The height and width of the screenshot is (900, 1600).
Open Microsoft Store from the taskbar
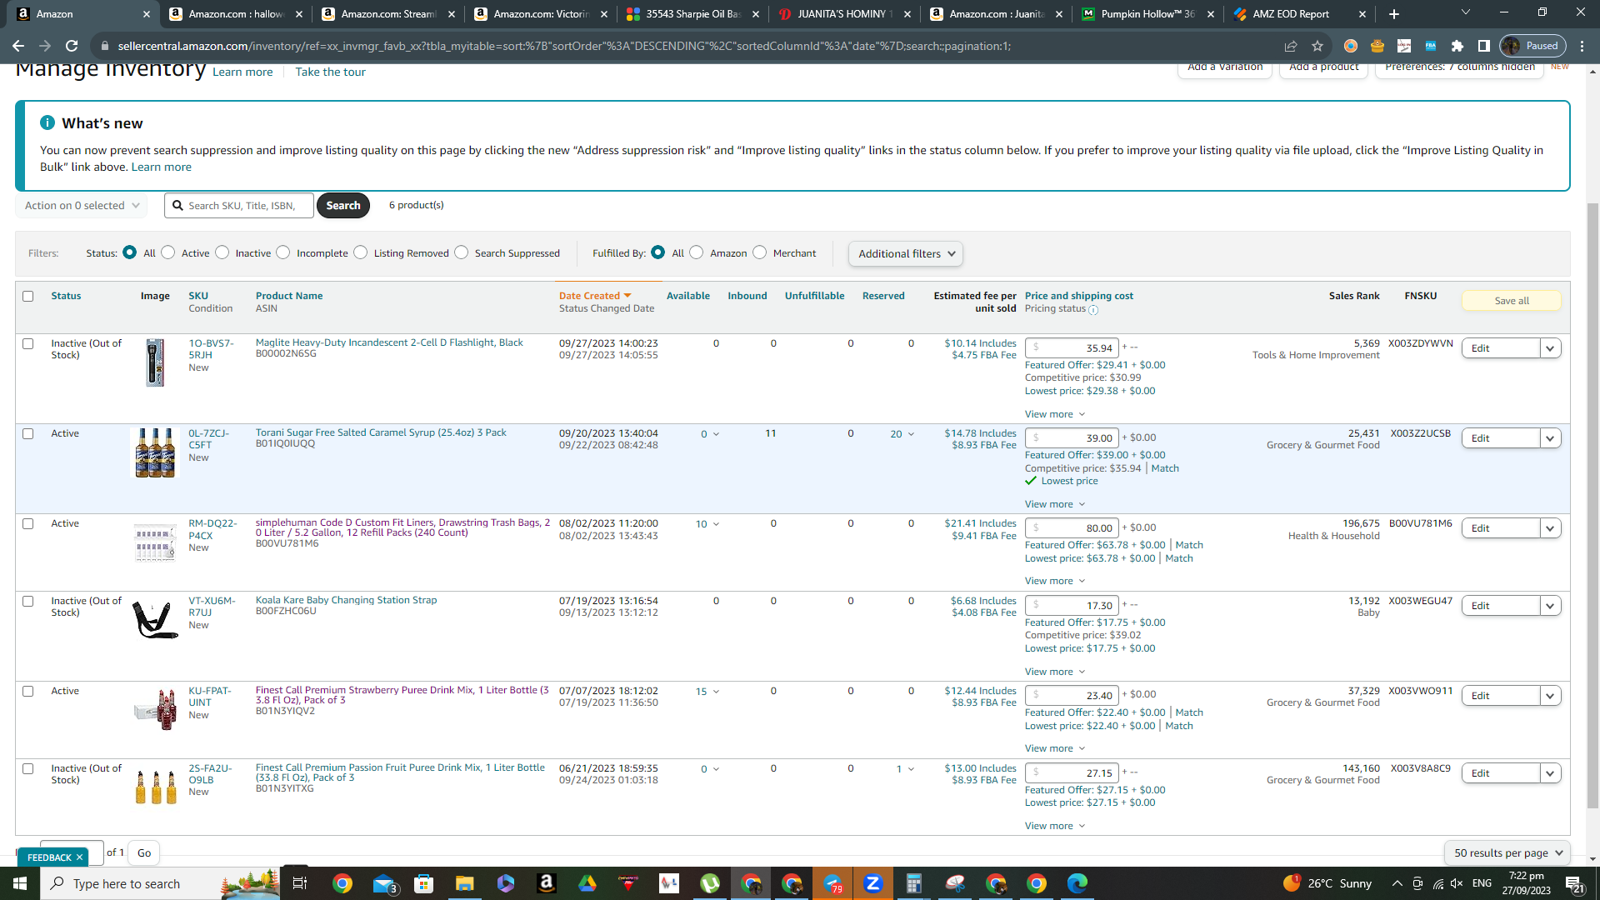click(x=424, y=883)
